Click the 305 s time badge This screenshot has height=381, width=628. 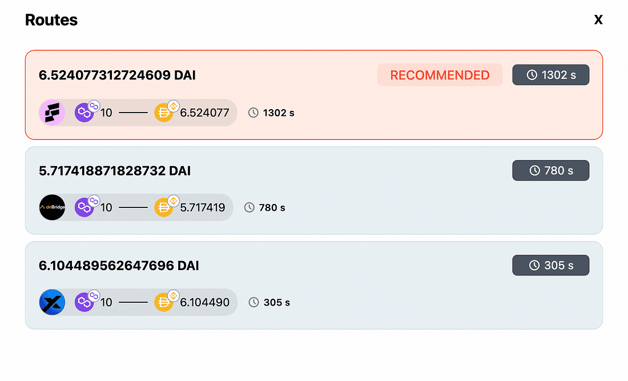(x=550, y=265)
